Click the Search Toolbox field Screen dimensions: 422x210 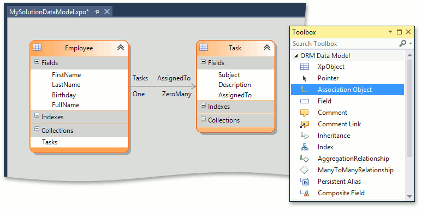[344, 44]
